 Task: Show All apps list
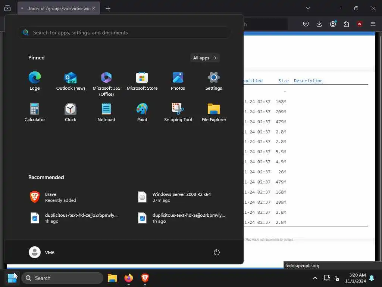coord(205,58)
